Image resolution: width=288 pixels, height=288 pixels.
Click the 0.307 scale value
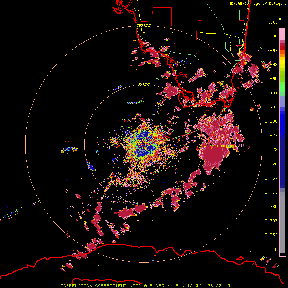point(271,221)
